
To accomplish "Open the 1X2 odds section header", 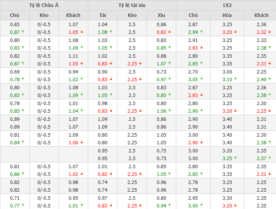I will (226, 5).
